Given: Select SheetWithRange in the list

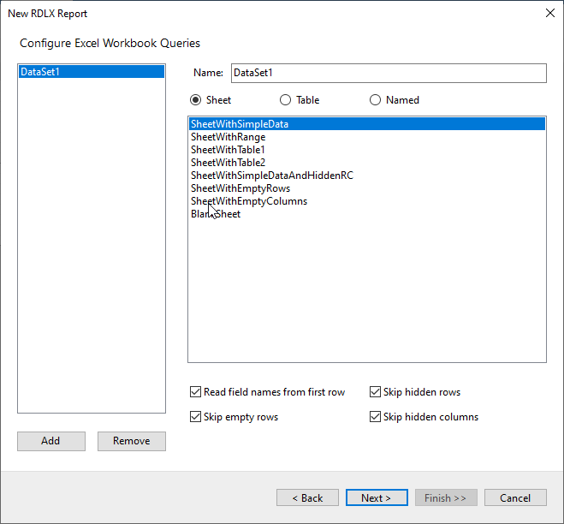Looking at the screenshot, I should pyautogui.click(x=367, y=137).
